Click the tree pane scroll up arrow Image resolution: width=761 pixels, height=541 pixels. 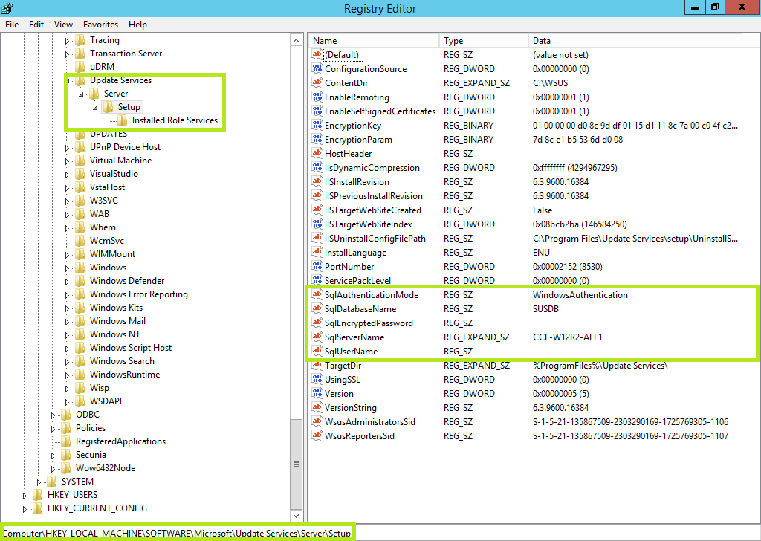(x=296, y=41)
